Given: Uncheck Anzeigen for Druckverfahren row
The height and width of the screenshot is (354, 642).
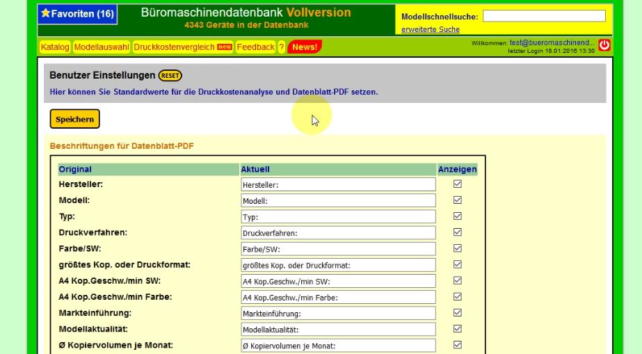Looking at the screenshot, I should (458, 232).
